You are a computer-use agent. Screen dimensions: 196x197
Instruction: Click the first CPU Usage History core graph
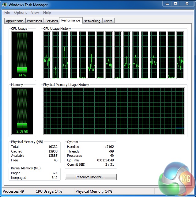[47, 55]
